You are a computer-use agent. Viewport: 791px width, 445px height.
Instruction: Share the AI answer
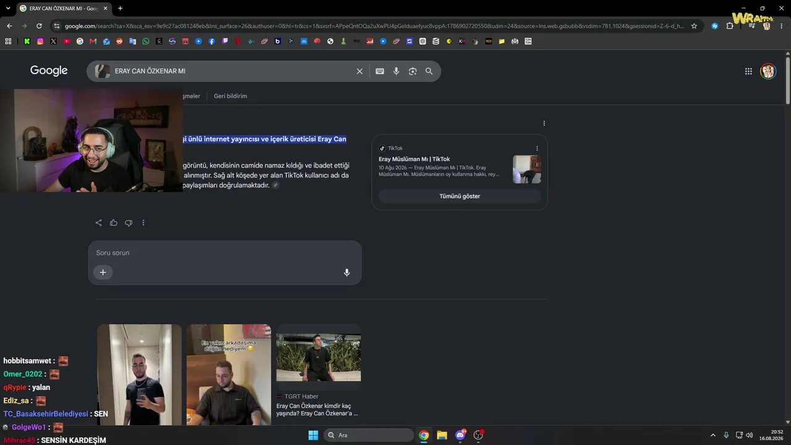[x=99, y=222]
